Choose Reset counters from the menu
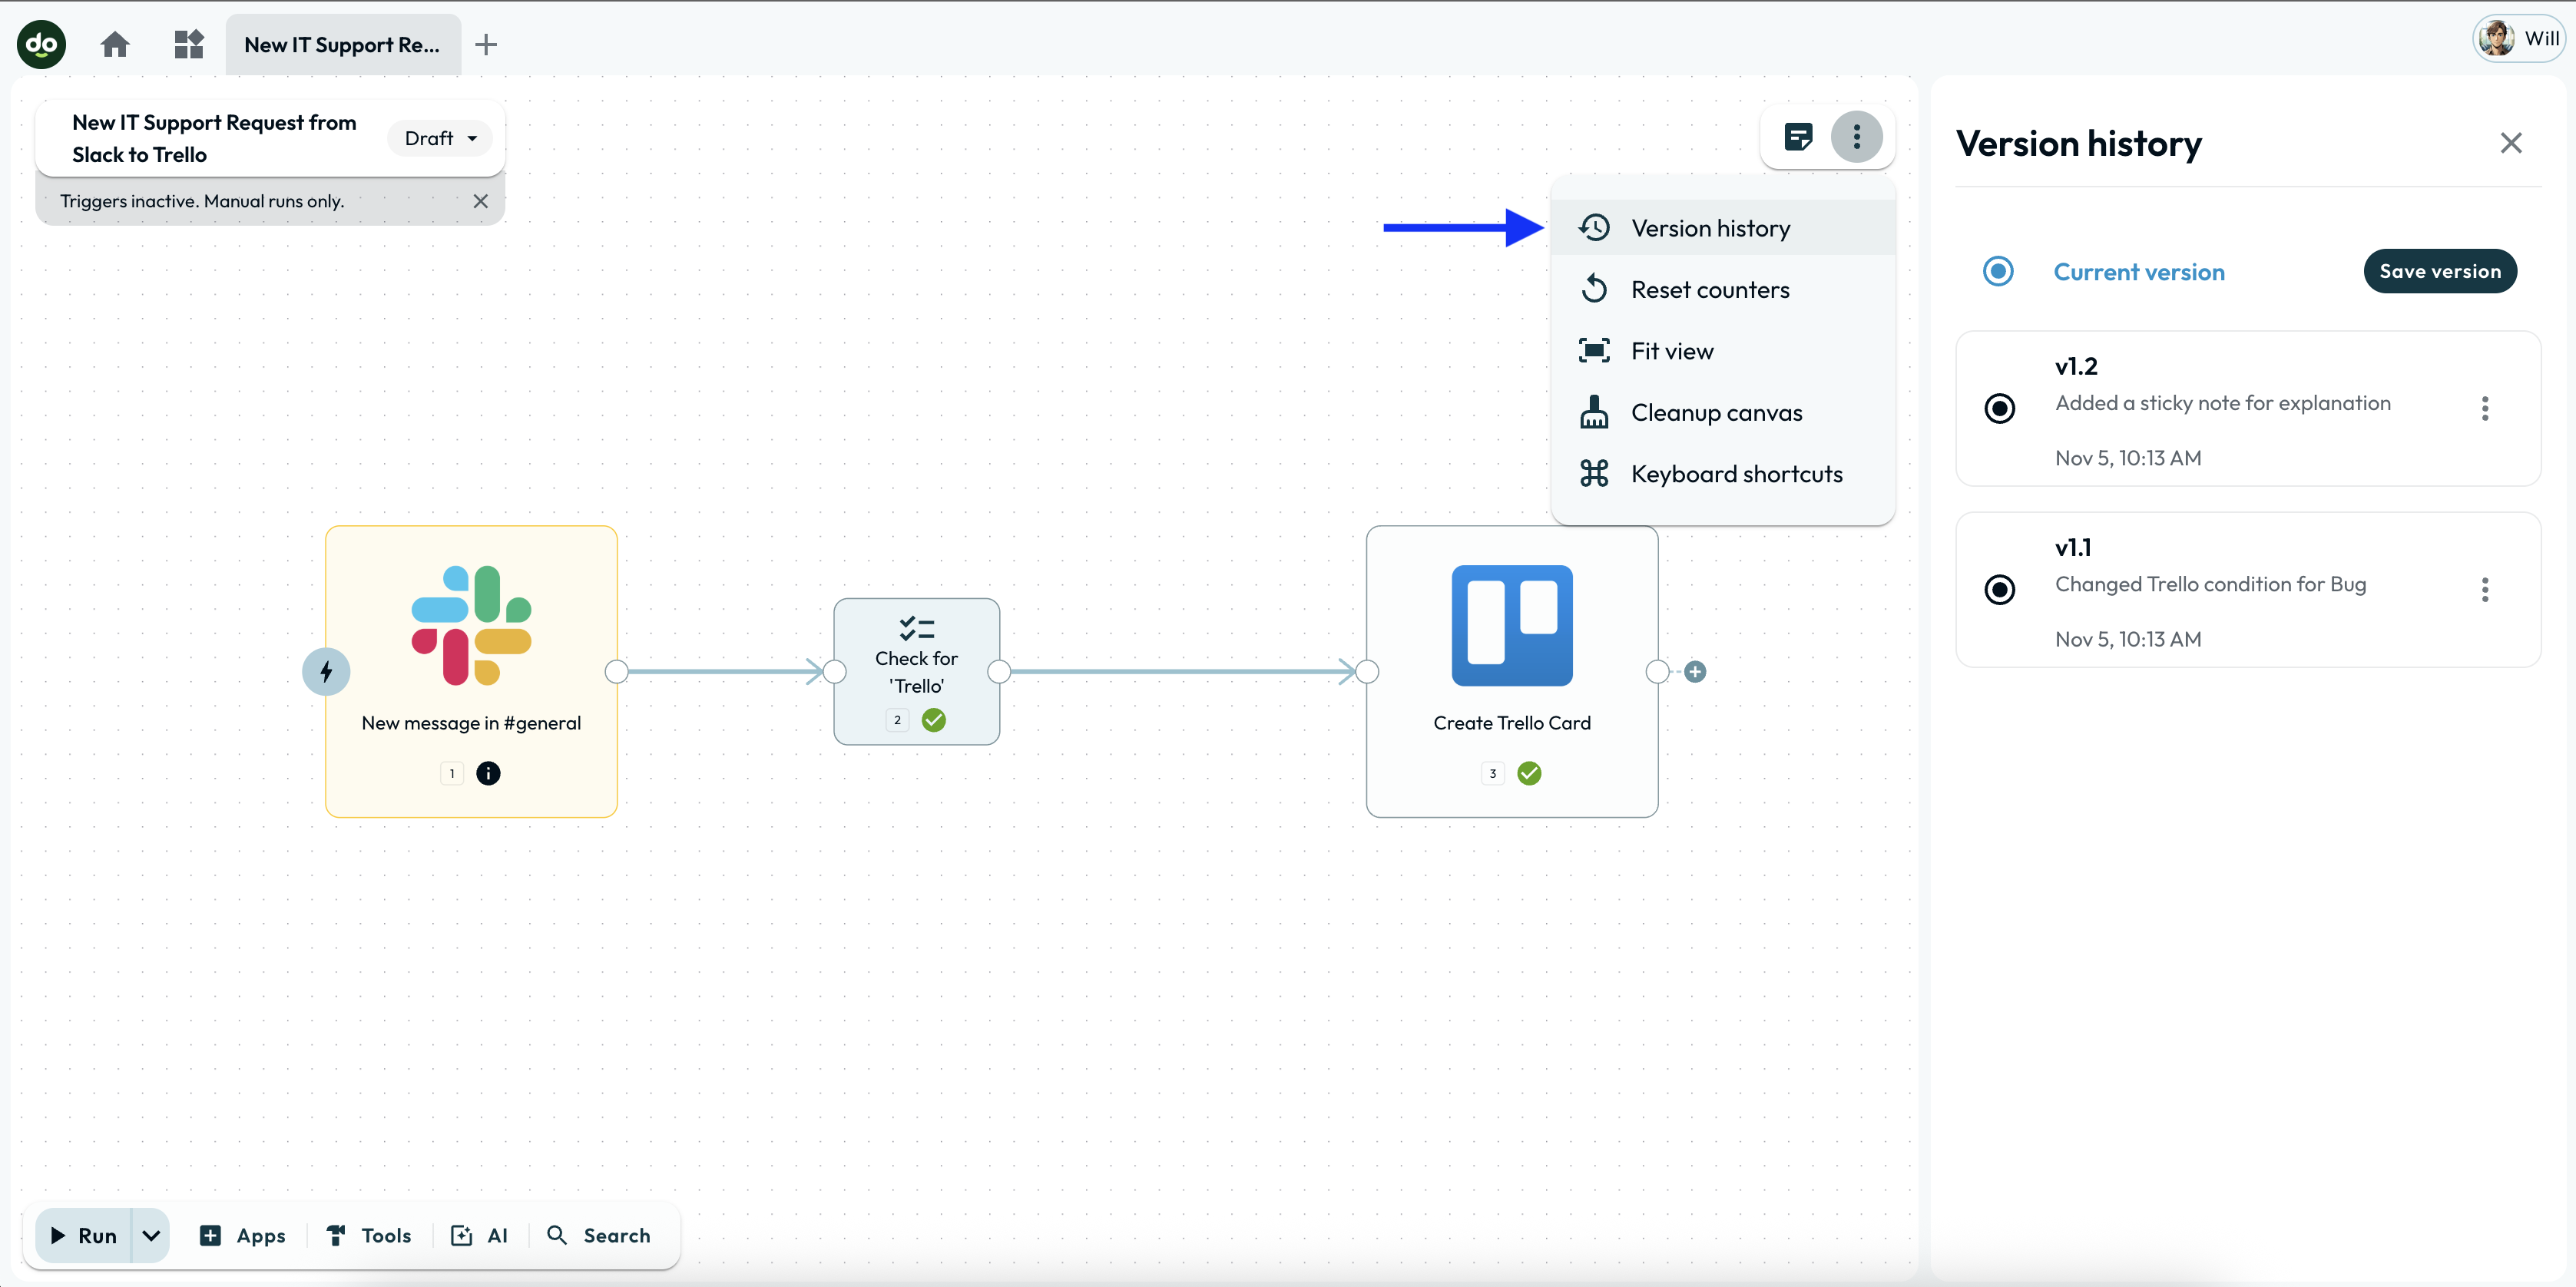 [x=1709, y=290]
